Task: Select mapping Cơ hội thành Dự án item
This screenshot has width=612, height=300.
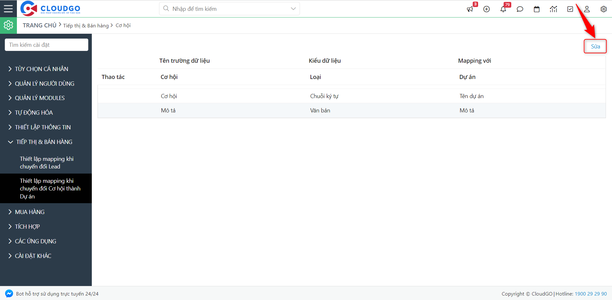Action: click(50, 188)
